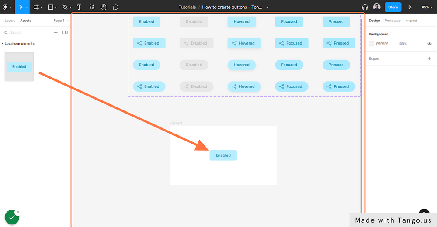
Task: Click the background color swatch F5F5F5
Action: click(371, 44)
